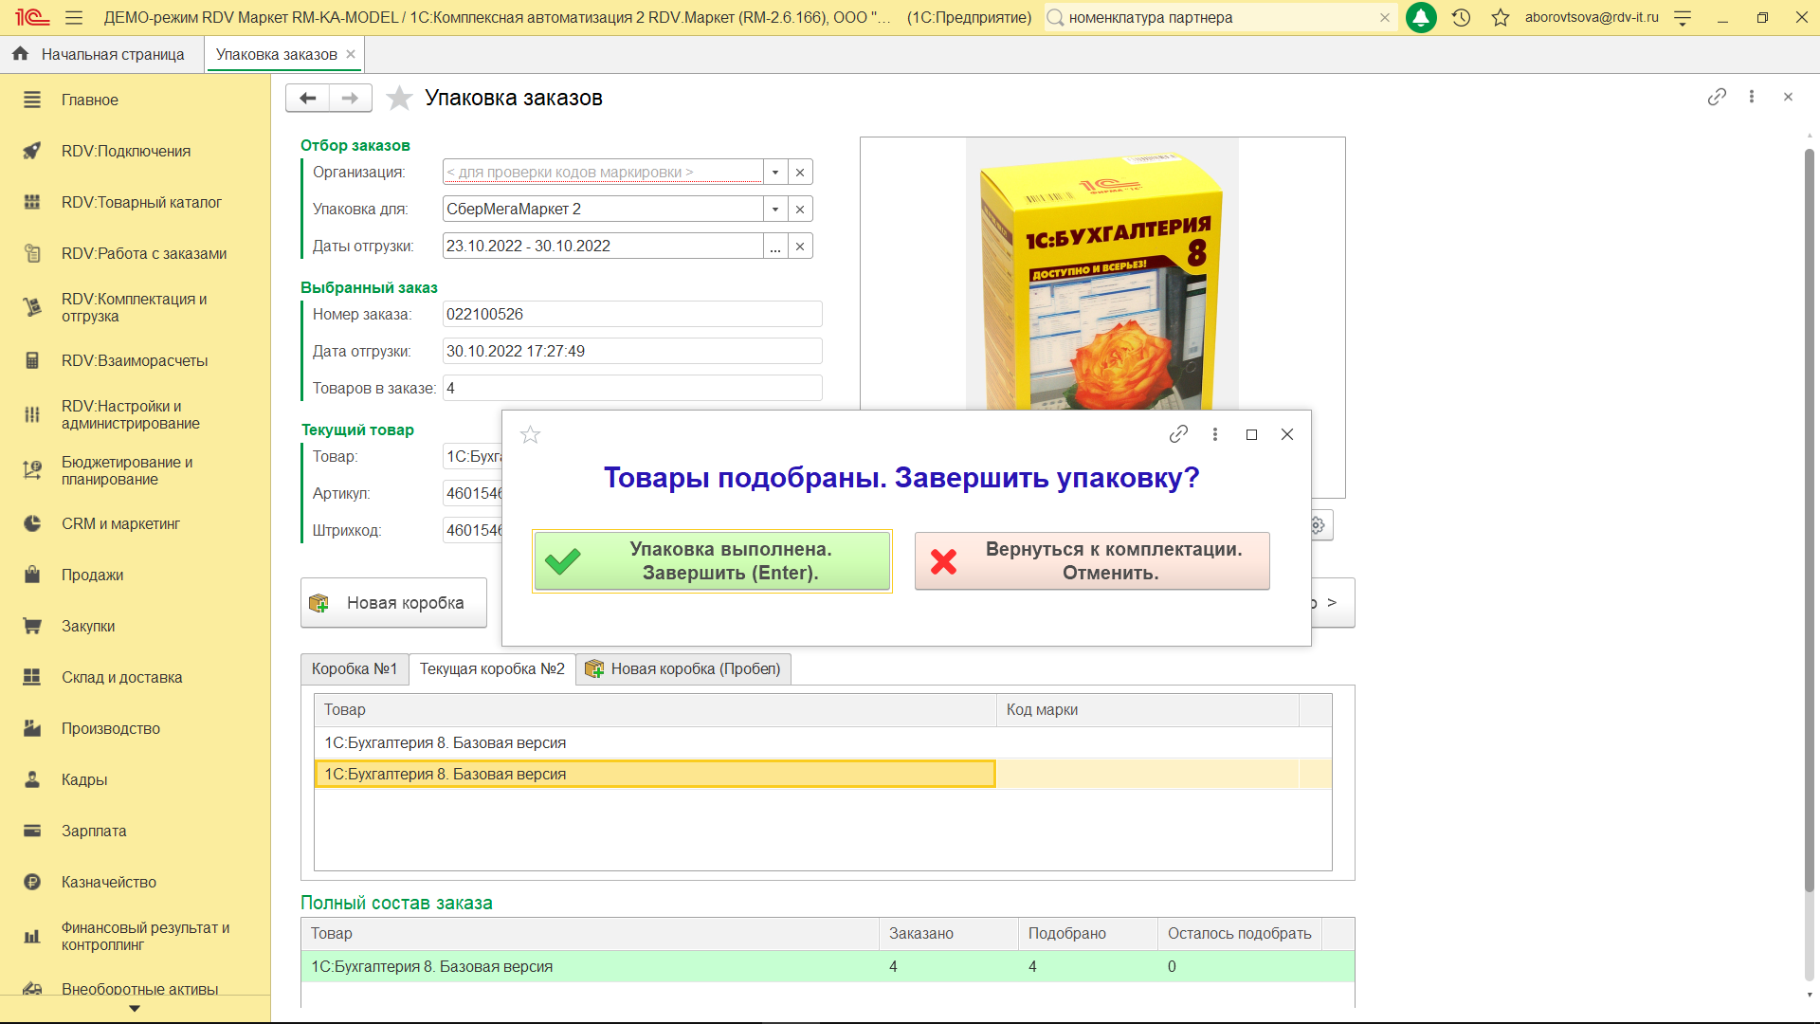Click the Новая коробка button

[393, 603]
